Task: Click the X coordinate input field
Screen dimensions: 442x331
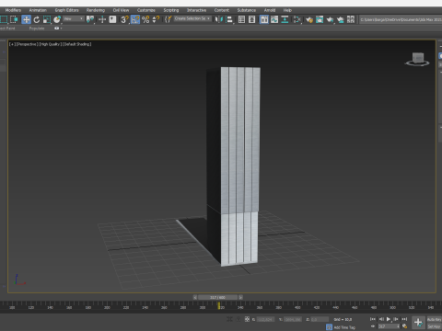Action: 265,319
